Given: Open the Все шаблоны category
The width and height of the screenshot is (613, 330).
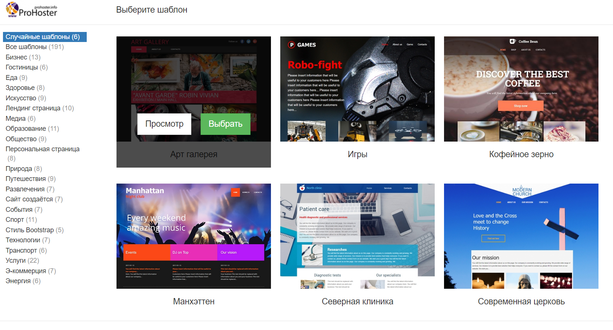Looking at the screenshot, I should (34, 47).
